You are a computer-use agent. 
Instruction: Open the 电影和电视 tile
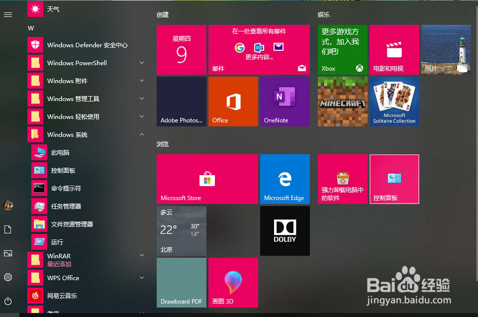pyautogui.click(x=394, y=50)
